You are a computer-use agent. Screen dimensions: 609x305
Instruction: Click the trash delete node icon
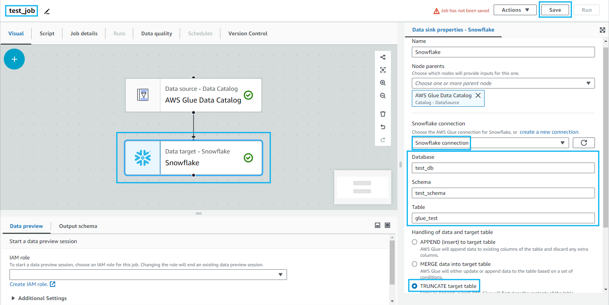click(x=383, y=114)
